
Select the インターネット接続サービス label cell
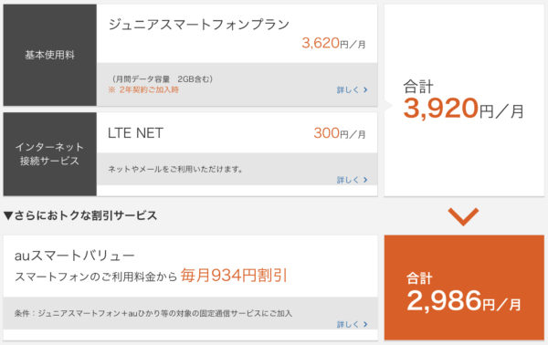[50, 154]
